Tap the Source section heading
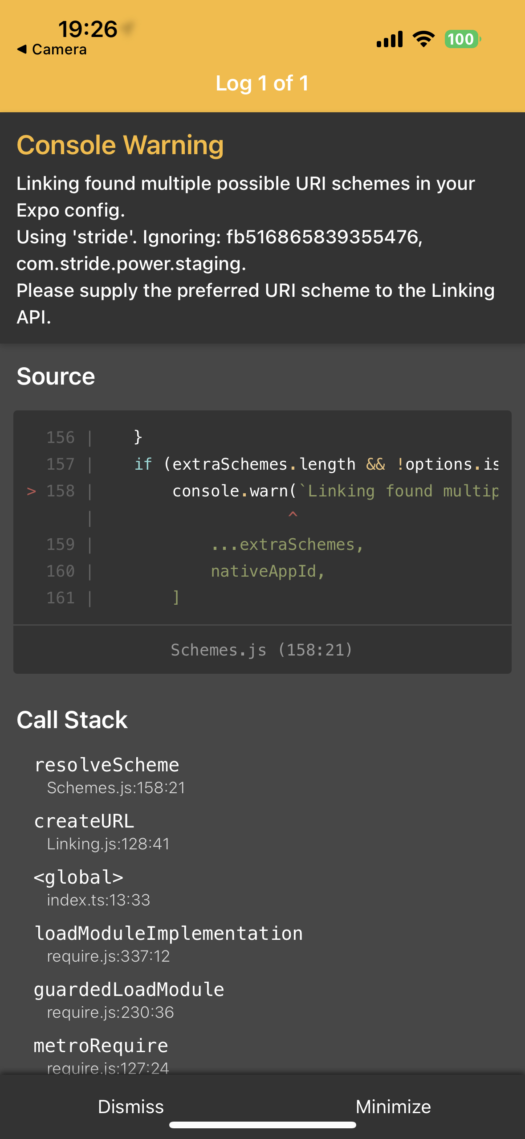 pos(56,376)
